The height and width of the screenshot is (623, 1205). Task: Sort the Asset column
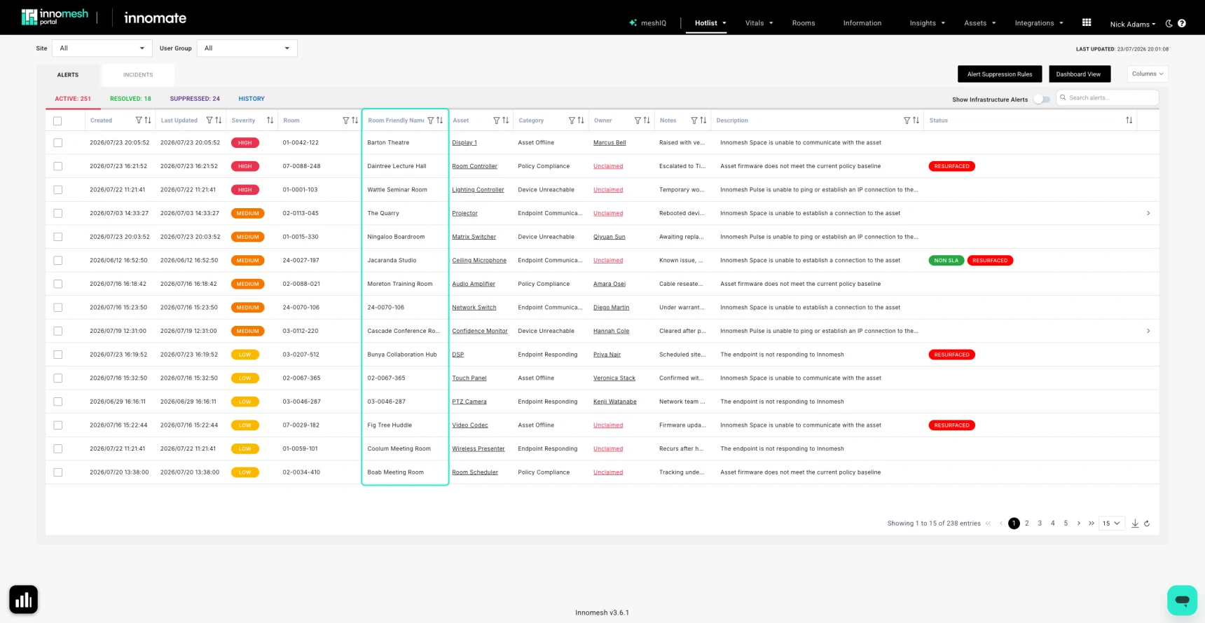pyautogui.click(x=506, y=121)
